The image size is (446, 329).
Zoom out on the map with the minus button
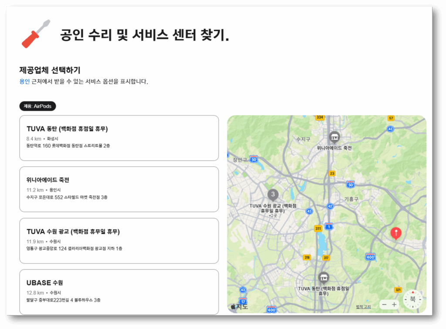point(385,304)
